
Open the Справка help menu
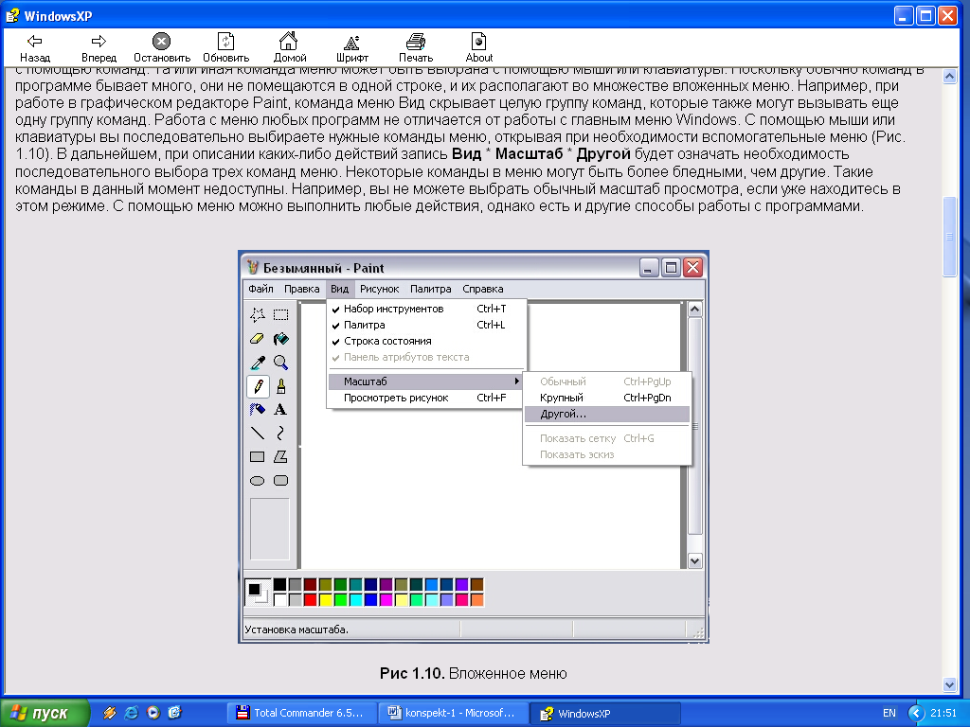click(482, 289)
